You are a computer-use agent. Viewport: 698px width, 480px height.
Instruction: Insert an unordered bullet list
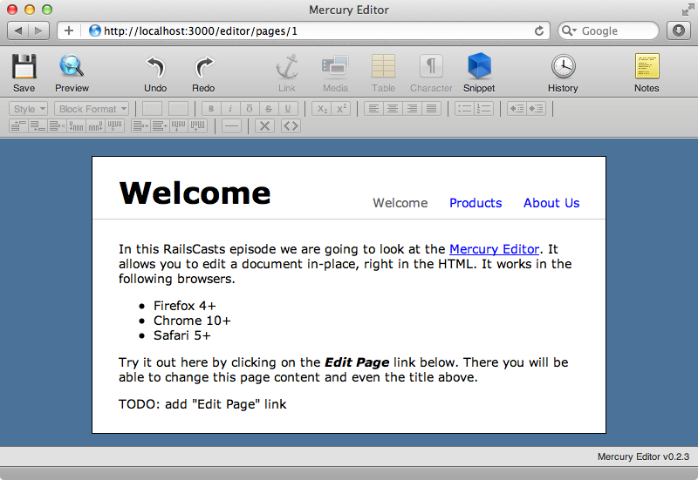coord(464,109)
